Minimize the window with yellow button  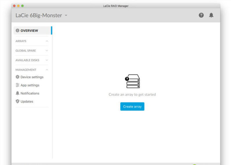click(x=18, y=6)
